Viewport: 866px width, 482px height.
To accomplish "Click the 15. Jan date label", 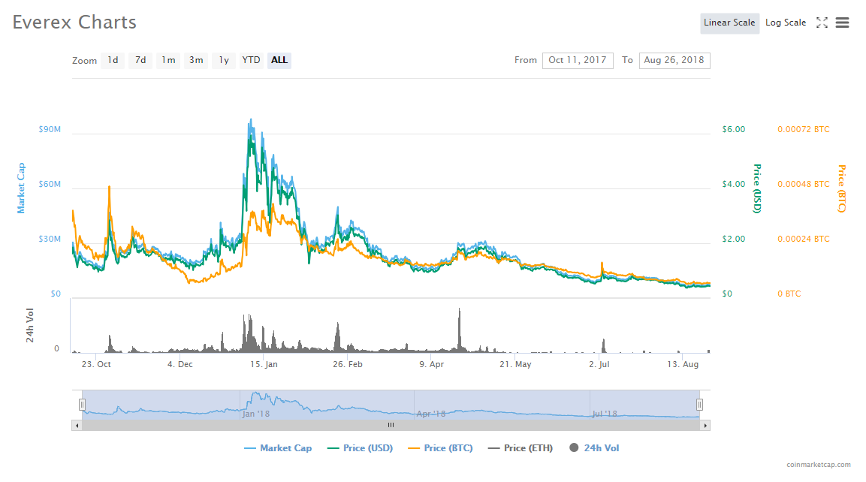I will (x=264, y=364).
